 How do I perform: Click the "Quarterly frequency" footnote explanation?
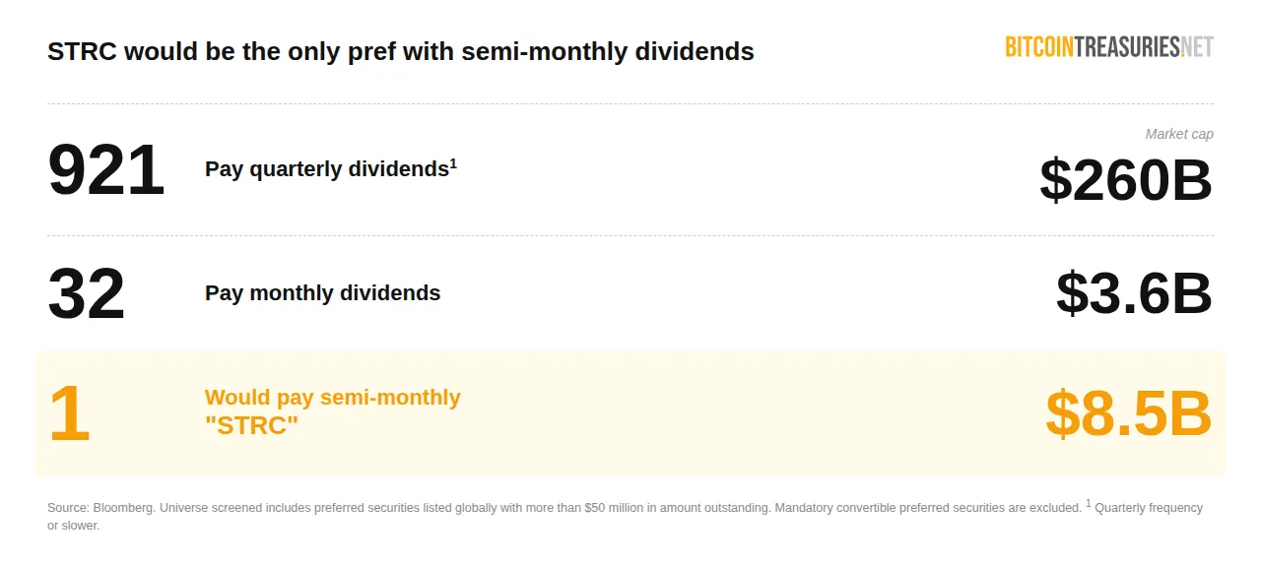1149,508
